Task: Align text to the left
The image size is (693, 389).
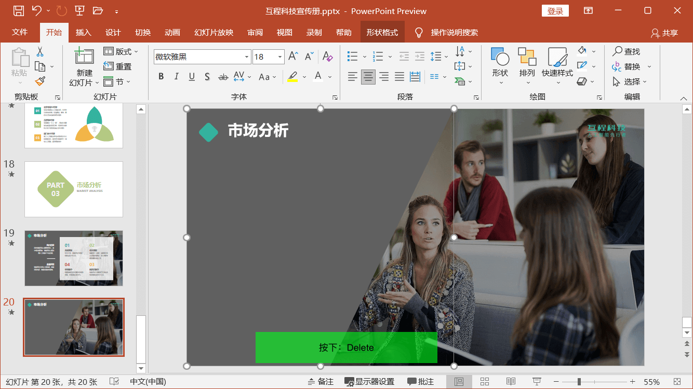Action: coord(353,77)
